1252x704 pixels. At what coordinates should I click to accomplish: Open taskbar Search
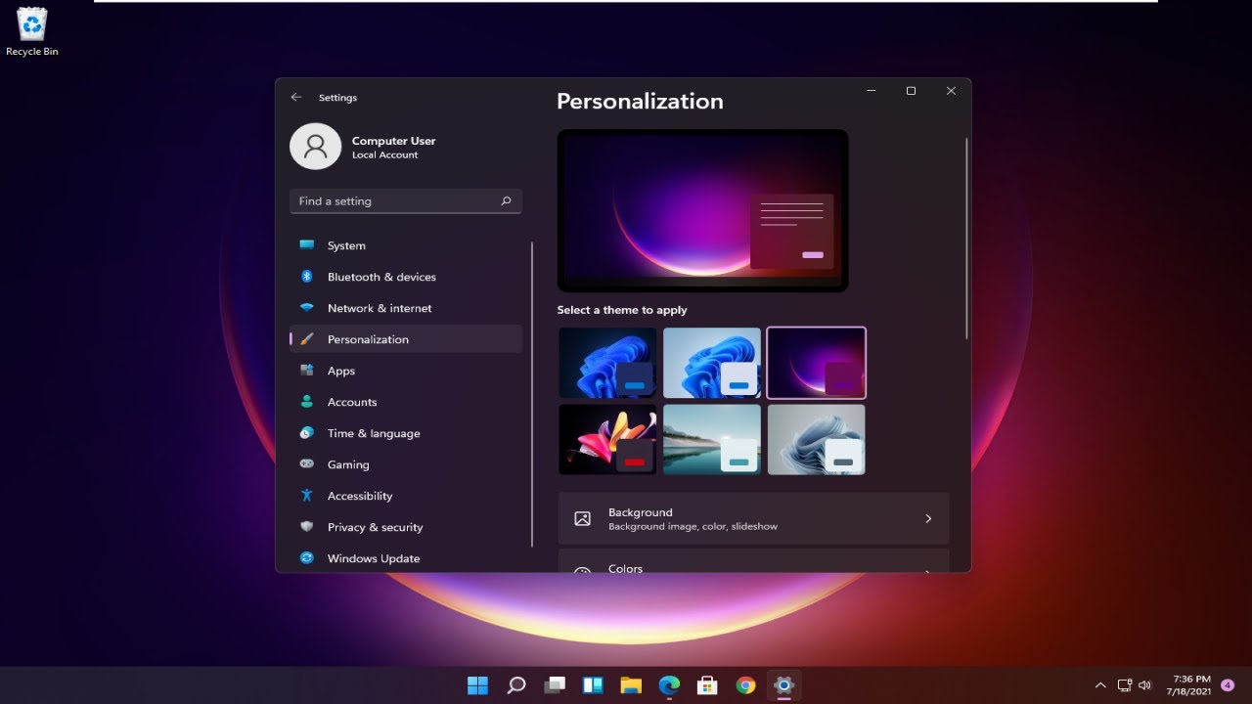pos(516,685)
